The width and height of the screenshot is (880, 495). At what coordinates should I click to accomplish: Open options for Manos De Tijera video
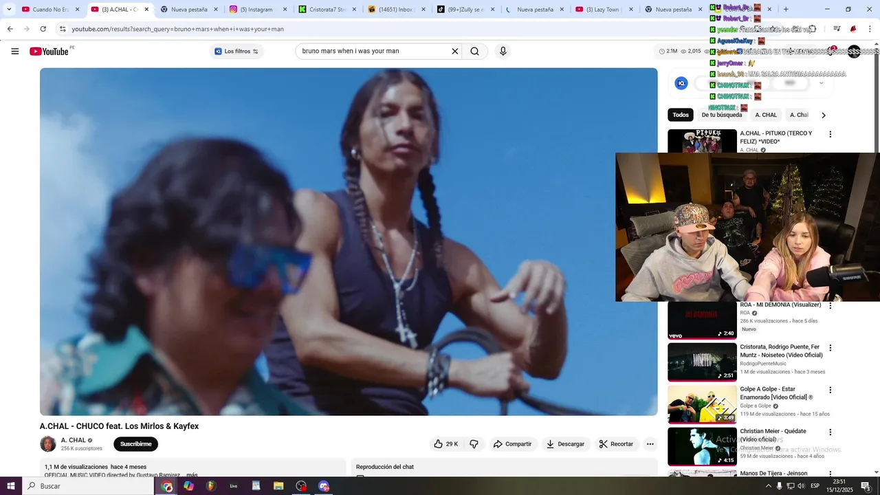click(830, 474)
